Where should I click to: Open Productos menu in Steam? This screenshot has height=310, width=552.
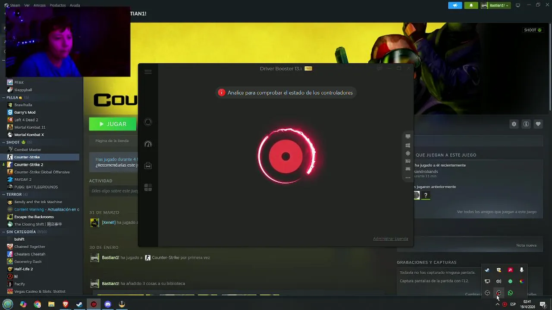[x=58, y=5]
